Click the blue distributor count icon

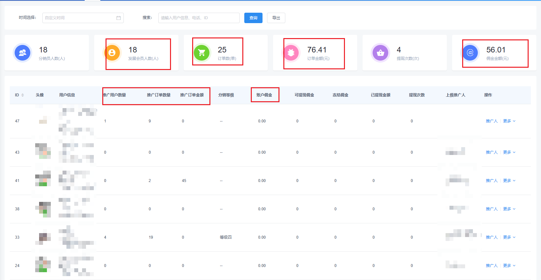pos(22,53)
